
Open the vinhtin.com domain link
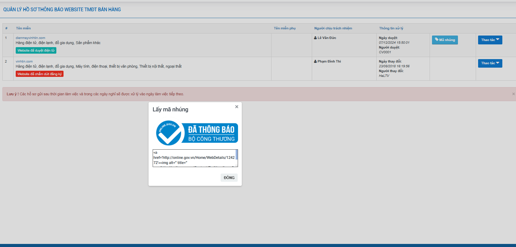(x=24, y=61)
